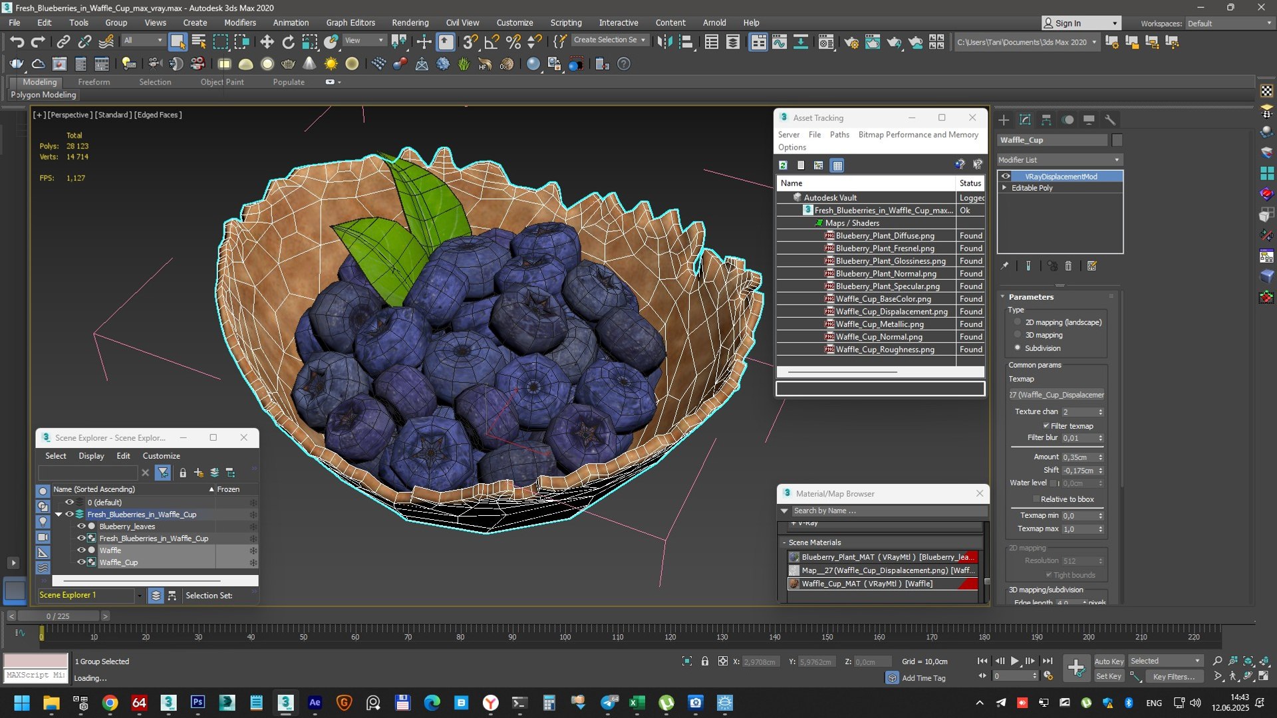
Task: Collapse Fresh_Blueberries_in_Waffle_Cup tree group
Action: (x=59, y=515)
